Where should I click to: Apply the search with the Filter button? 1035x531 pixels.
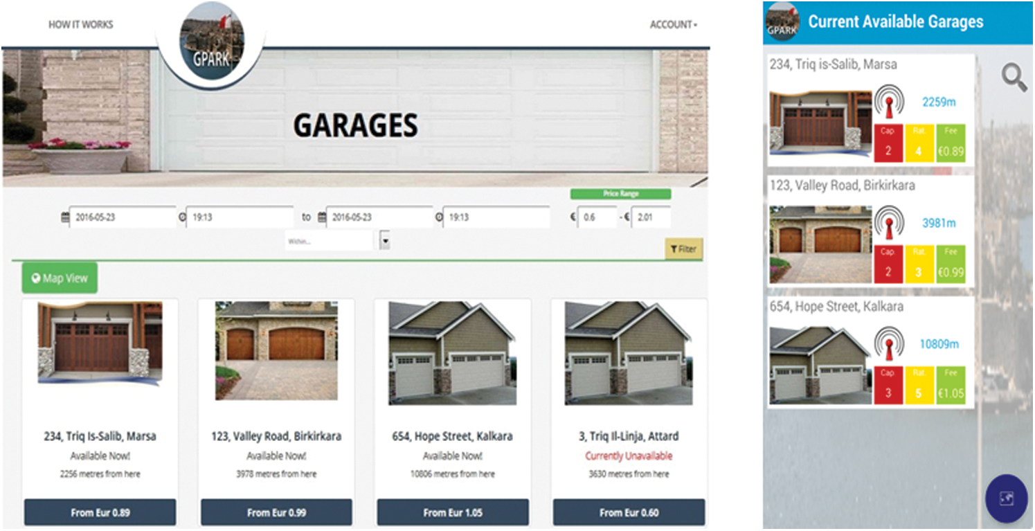[x=683, y=249]
